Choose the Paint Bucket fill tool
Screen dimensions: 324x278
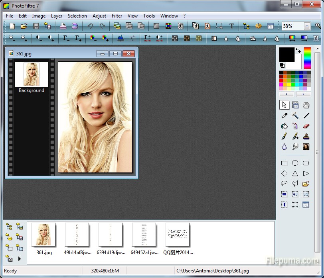(284, 126)
